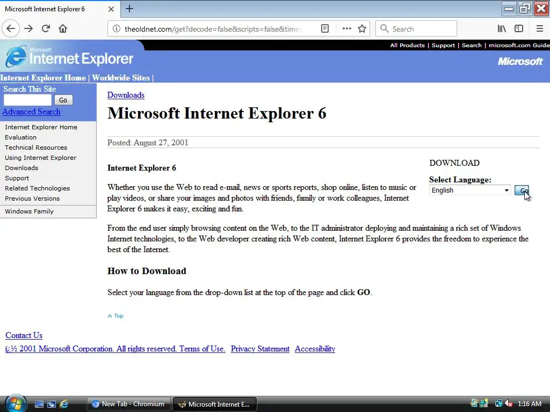This screenshot has height=412, width=550.
Task: Switch to New Tab - Chromium taskbar window
Action: [128, 404]
